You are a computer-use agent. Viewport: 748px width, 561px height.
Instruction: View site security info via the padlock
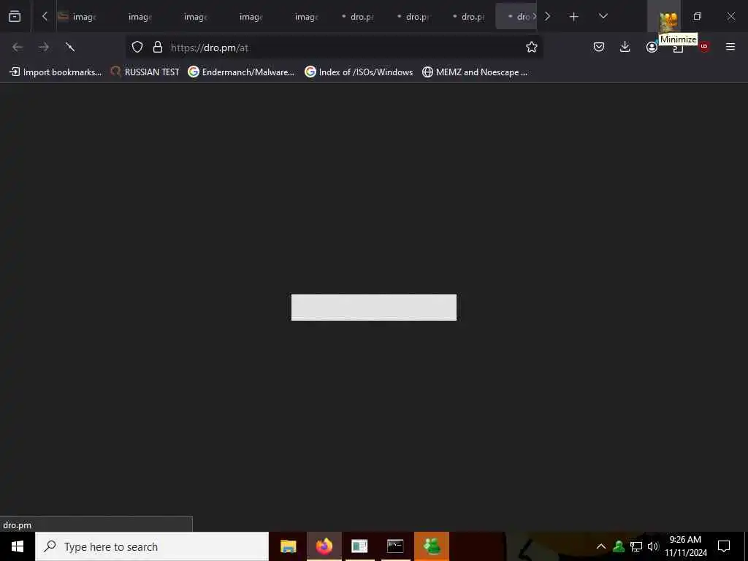tap(158, 47)
